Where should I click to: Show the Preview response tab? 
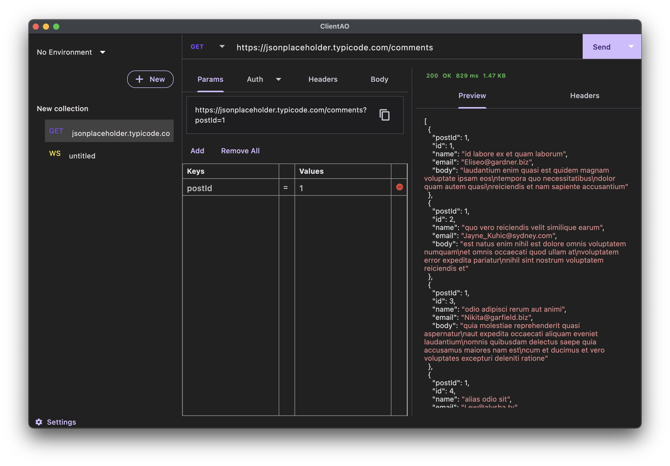[x=472, y=96]
